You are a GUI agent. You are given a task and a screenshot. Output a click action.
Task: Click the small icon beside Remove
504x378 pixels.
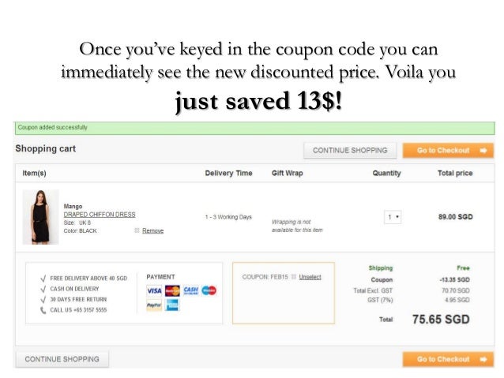pyautogui.click(x=137, y=230)
